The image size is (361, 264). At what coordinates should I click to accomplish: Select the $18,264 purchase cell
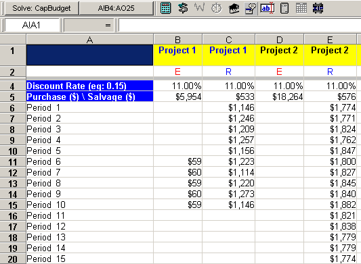coord(280,97)
